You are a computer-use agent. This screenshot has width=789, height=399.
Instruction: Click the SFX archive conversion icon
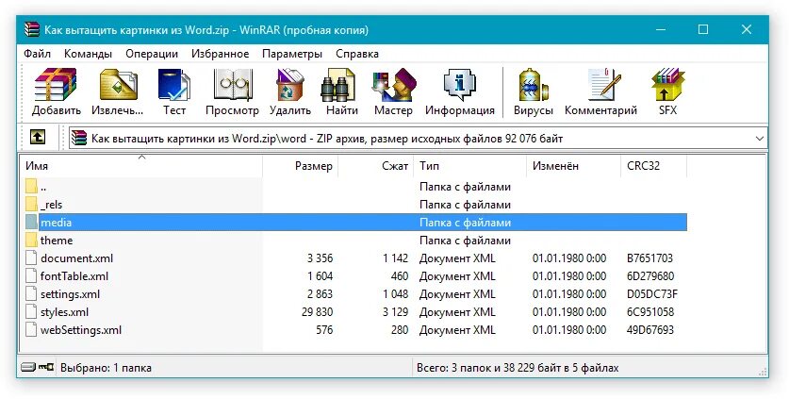tap(667, 85)
